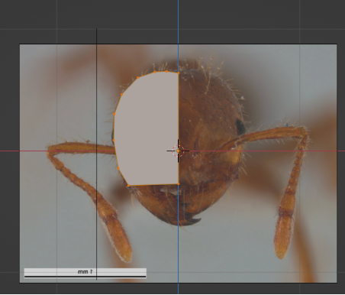Select the bottom-left corner vertex of the mesh

[128, 186]
